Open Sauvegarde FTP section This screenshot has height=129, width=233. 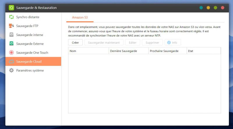(x=33, y=26)
